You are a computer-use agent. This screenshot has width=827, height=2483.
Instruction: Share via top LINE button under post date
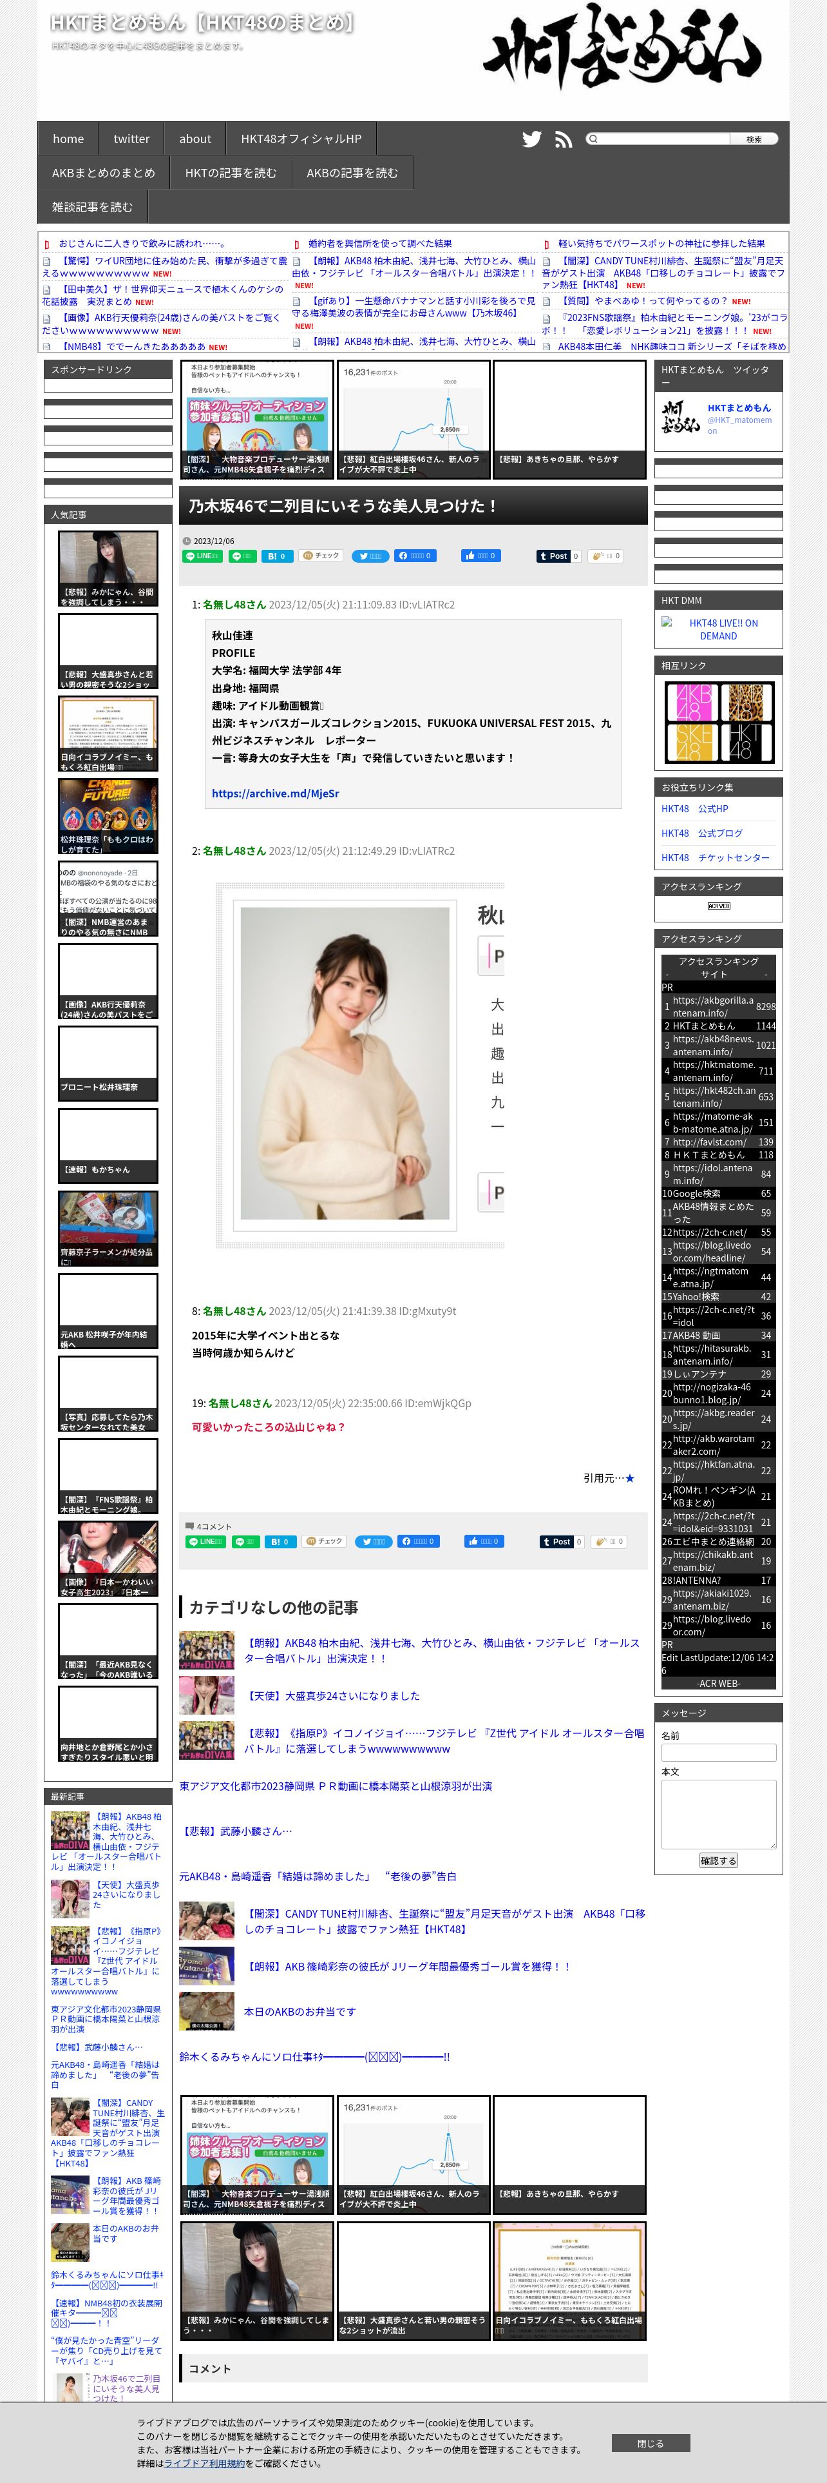click(203, 556)
